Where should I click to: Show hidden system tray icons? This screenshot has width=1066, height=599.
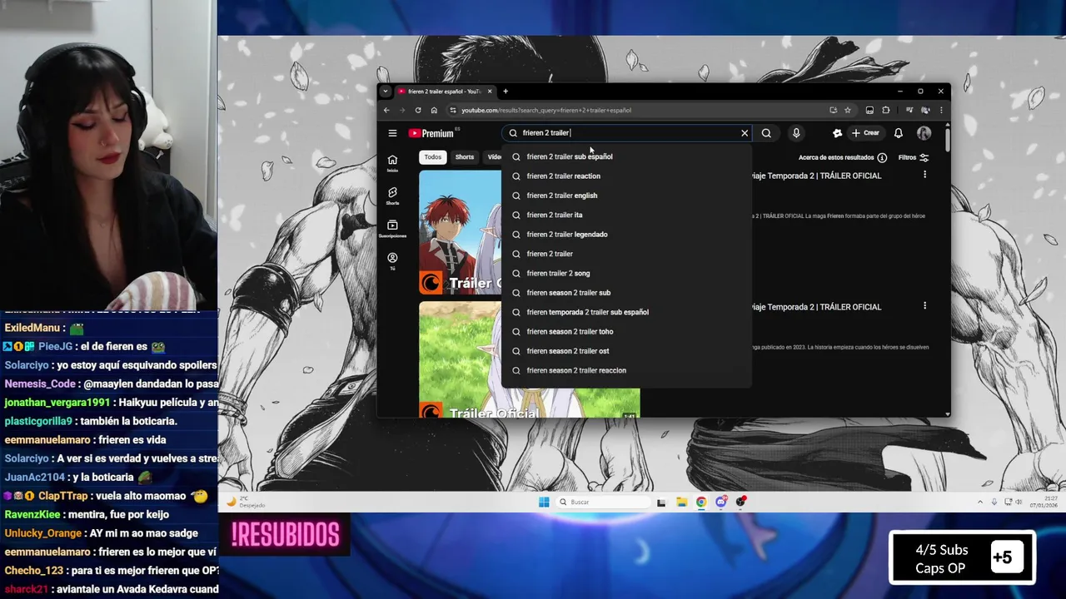980,502
